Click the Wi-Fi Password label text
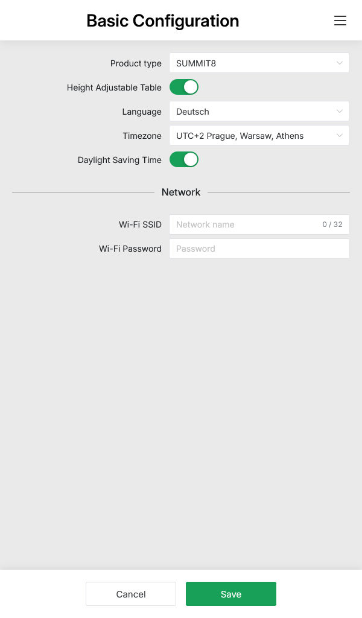 [130, 249]
